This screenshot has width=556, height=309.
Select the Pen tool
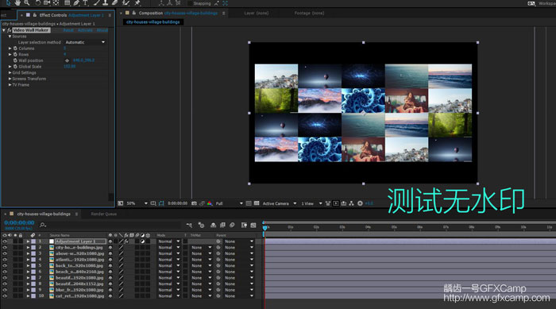pos(76,3)
